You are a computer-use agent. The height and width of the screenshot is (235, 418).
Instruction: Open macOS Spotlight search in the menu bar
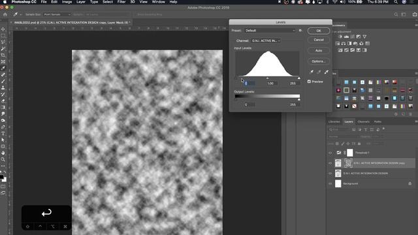tap(396, 2)
